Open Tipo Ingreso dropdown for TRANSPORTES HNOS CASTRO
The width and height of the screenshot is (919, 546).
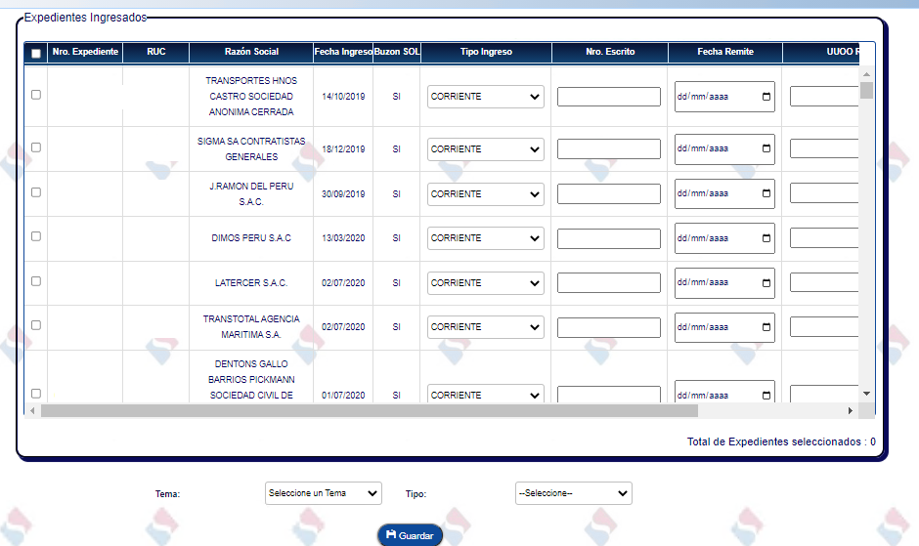tap(485, 97)
